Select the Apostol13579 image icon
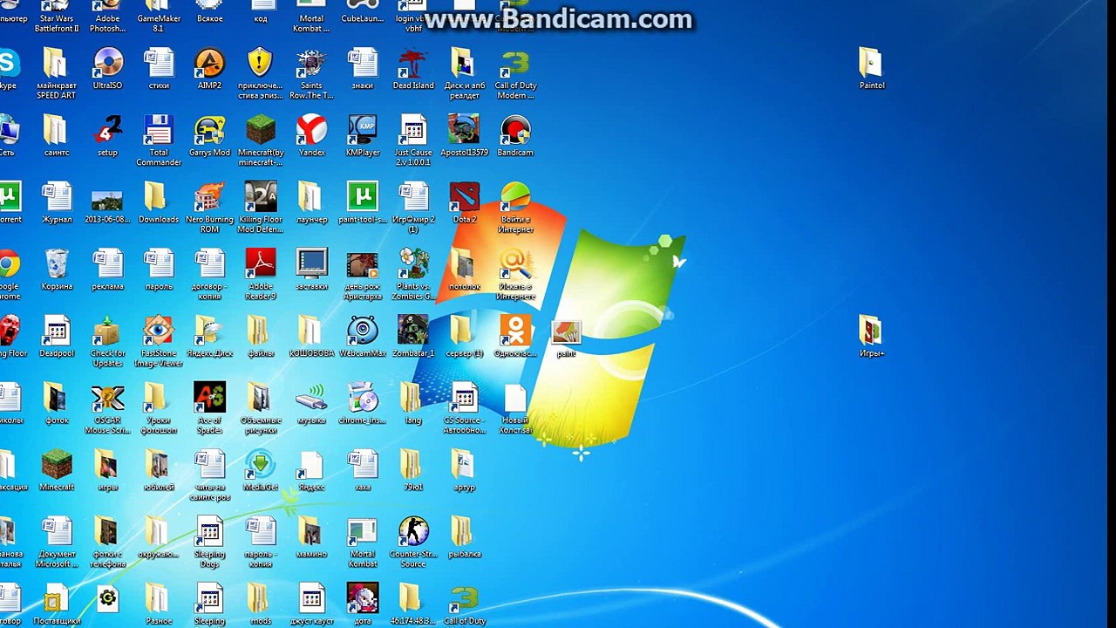The width and height of the screenshot is (1116, 628). [x=465, y=136]
